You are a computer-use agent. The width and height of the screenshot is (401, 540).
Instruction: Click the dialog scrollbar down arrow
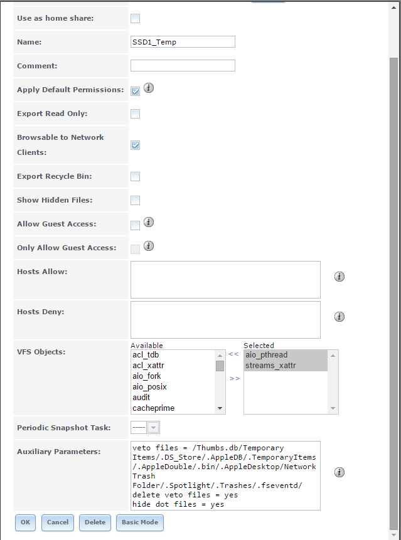(393, 535)
